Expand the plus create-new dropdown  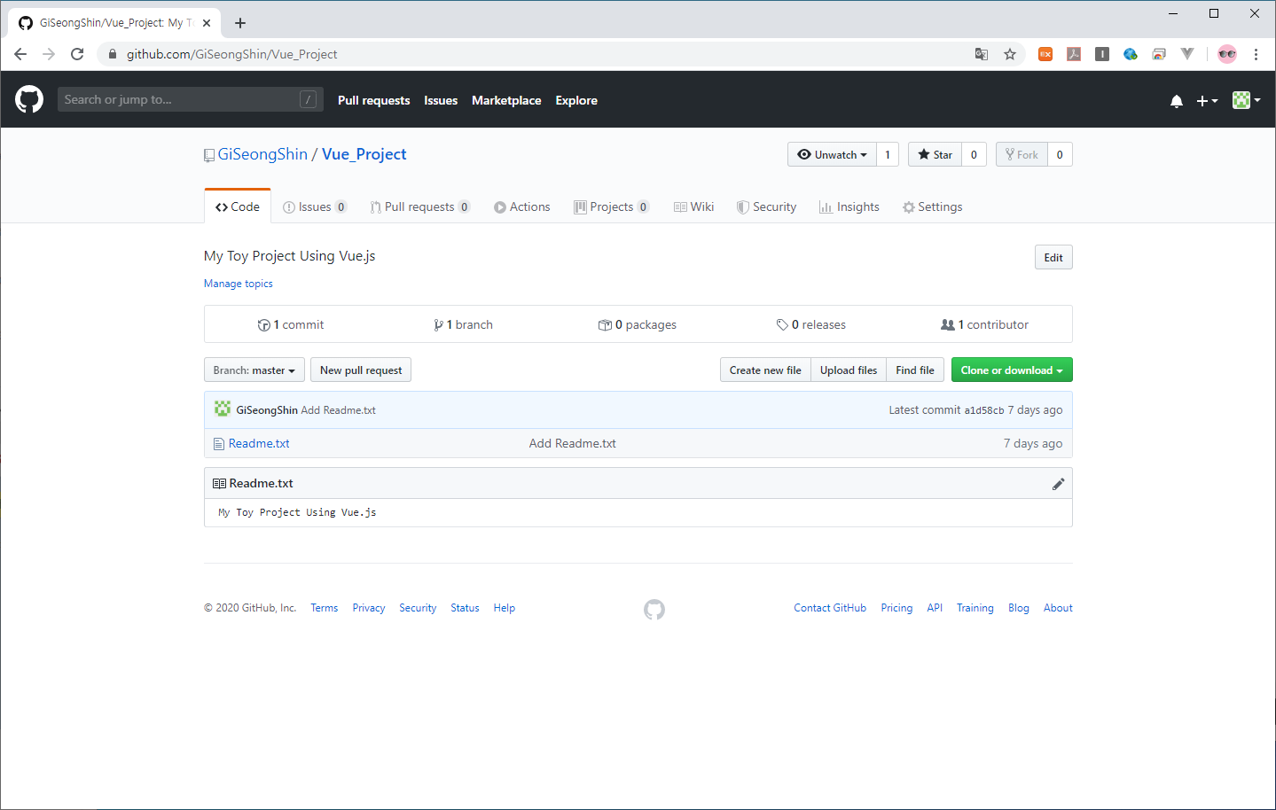pos(1207,101)
